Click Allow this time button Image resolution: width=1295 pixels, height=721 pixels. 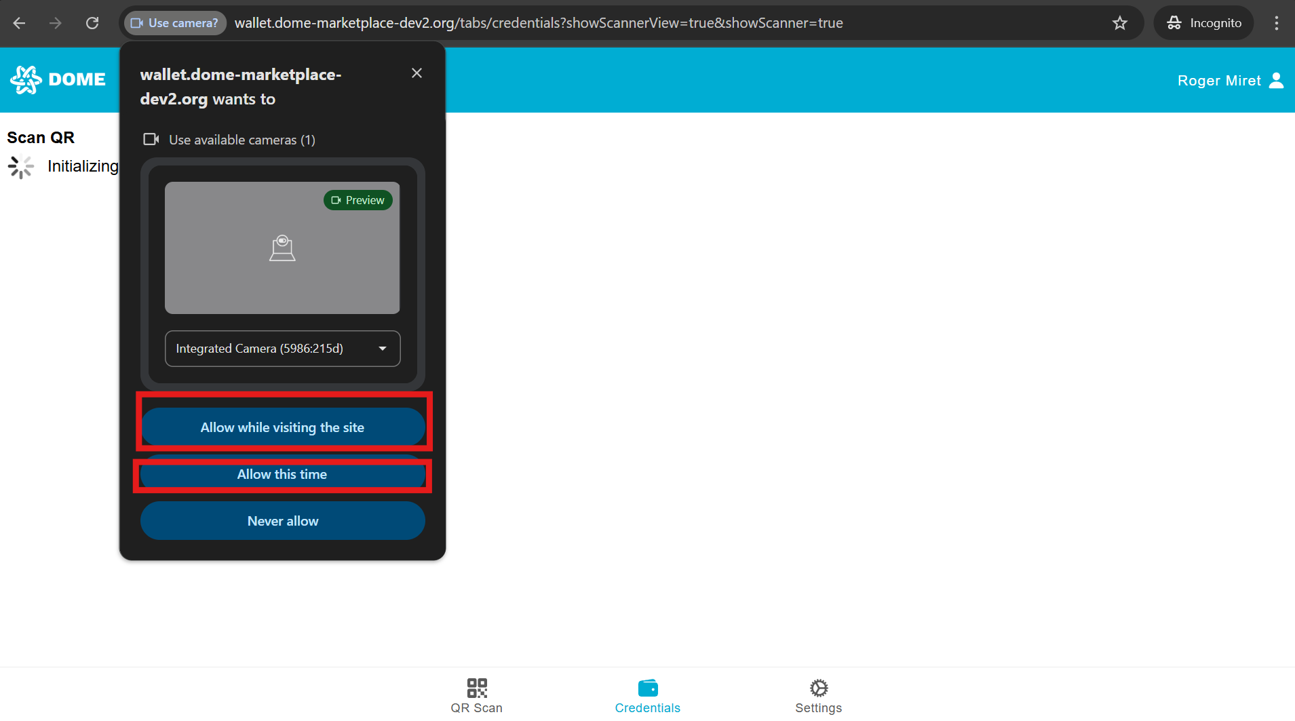tap(282, 475)
